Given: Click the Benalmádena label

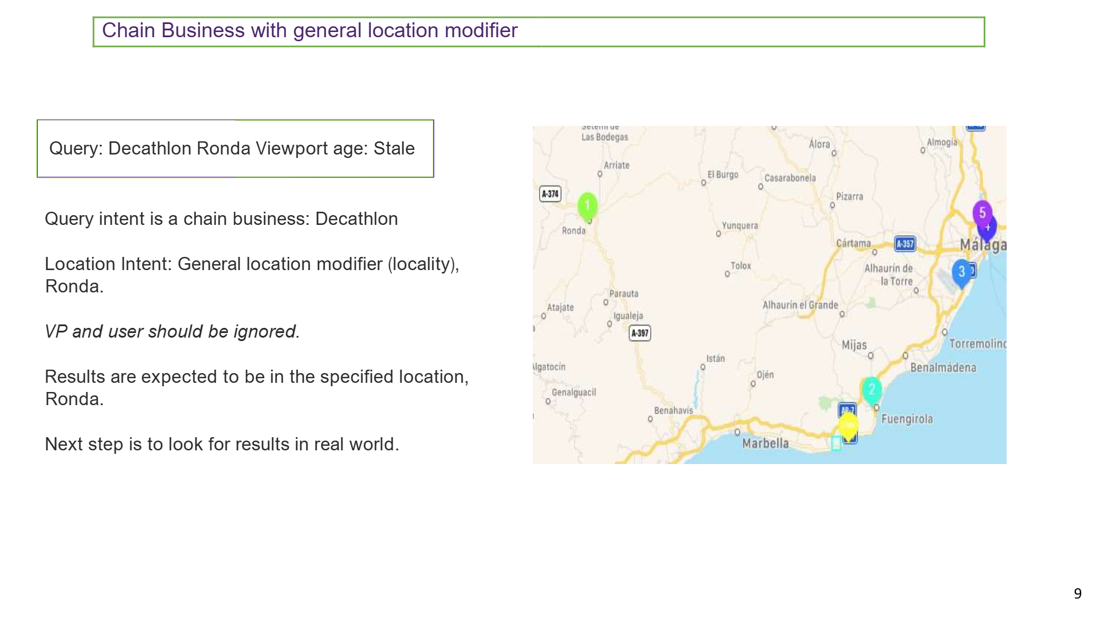Looking at the screenshot, I should 943,367.
